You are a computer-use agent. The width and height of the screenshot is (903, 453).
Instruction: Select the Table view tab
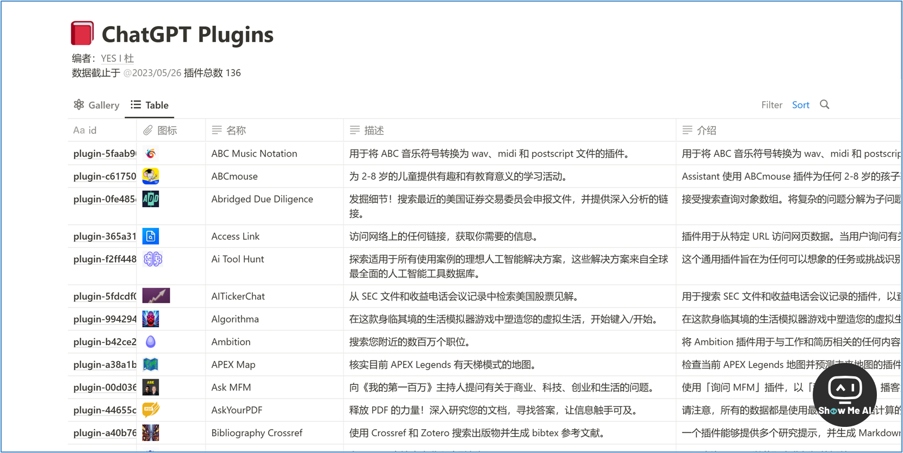[150, 105]
